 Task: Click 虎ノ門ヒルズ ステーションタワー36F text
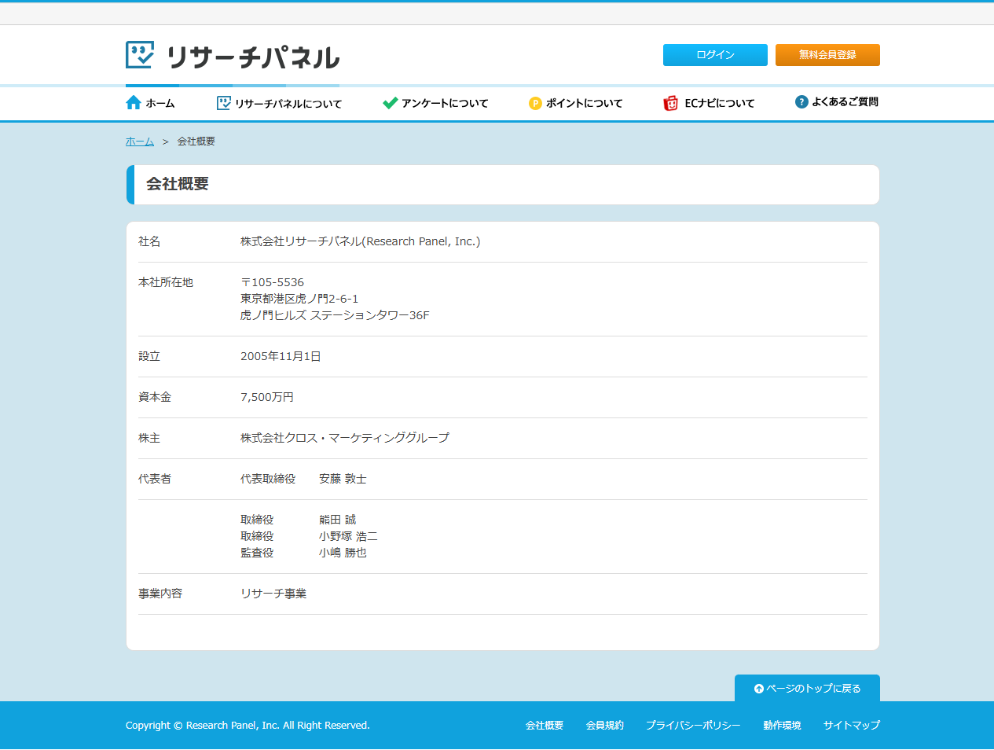click(x=335, y=315)
